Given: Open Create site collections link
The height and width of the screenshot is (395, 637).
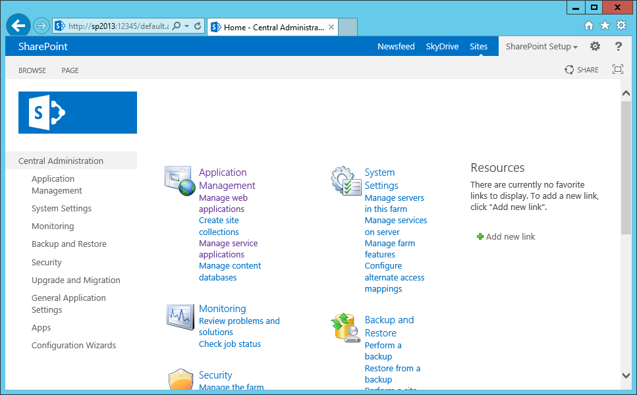Looking at the screenshot, I should tap(219, 226).
